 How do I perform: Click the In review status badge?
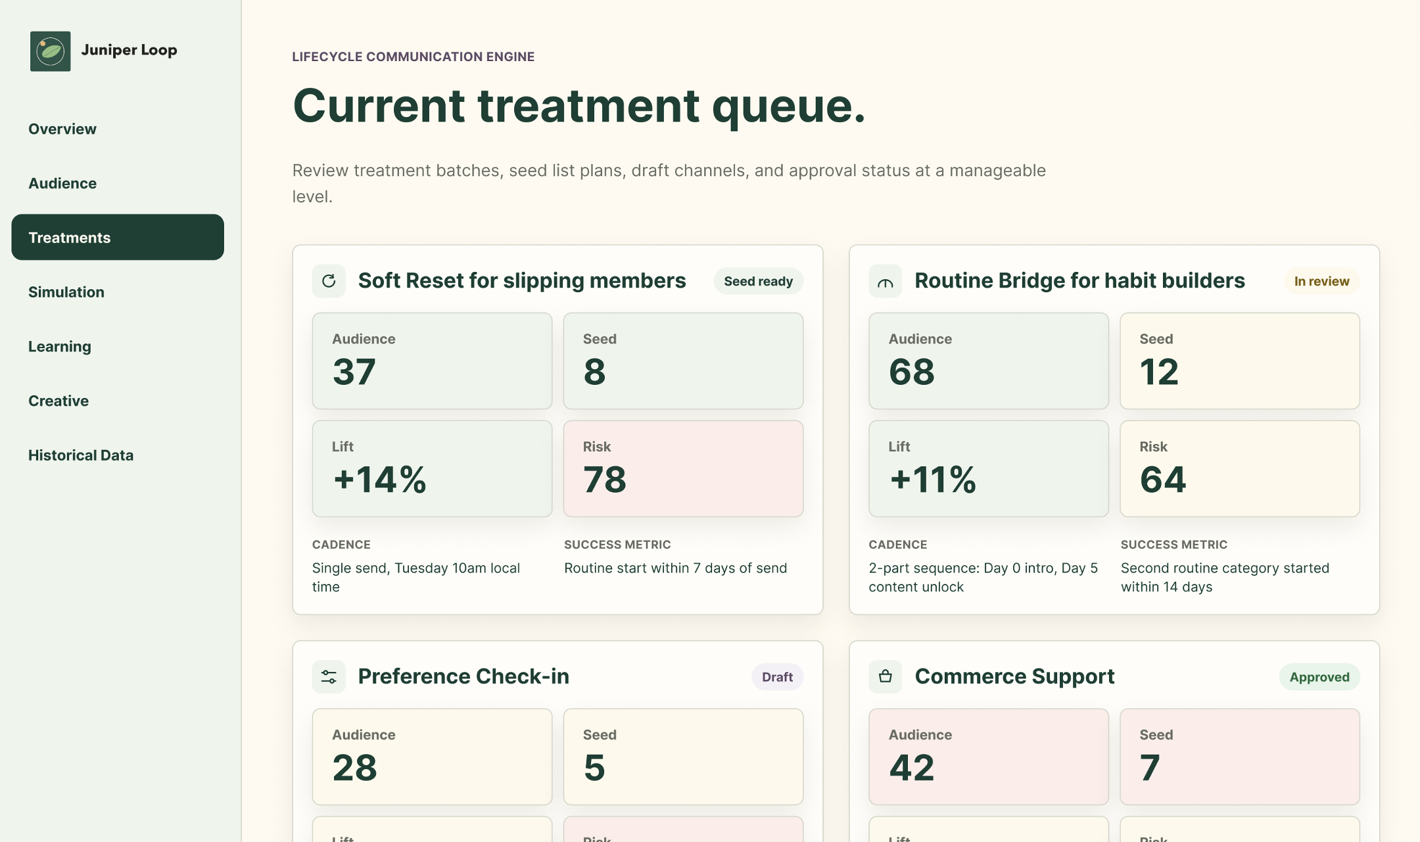(1321, 281)
